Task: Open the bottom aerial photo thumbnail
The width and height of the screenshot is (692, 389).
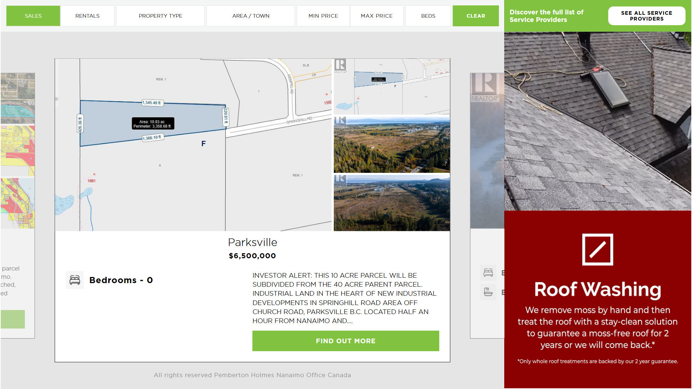Action: click(x=391, y=202)
